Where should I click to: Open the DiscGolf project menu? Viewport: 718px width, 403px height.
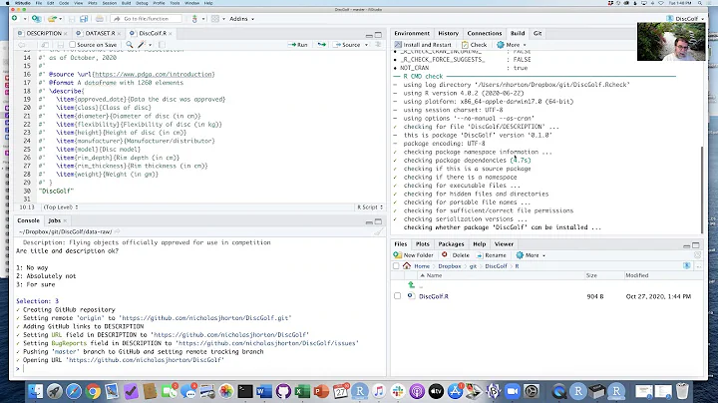(684, 19)
